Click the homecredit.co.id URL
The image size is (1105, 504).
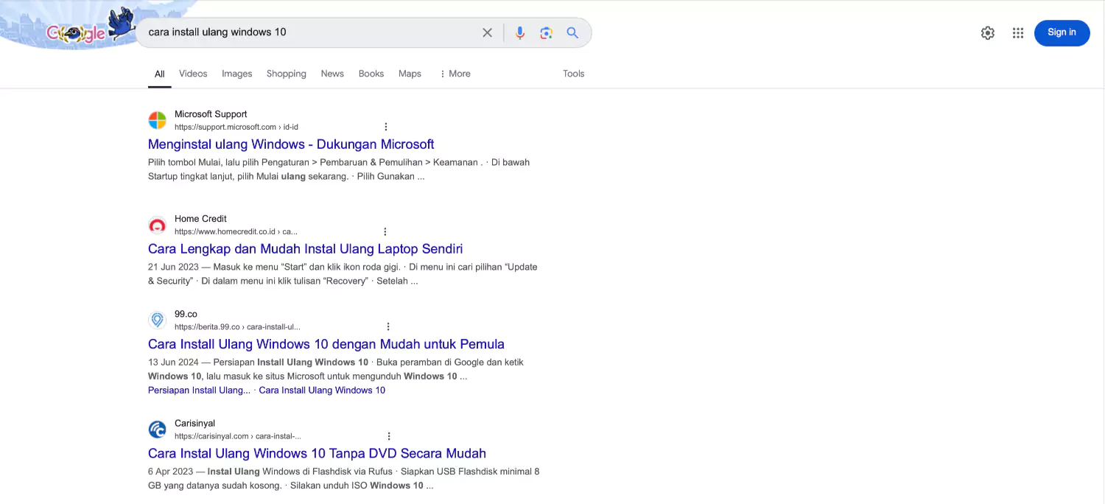(x=236, y=231)
